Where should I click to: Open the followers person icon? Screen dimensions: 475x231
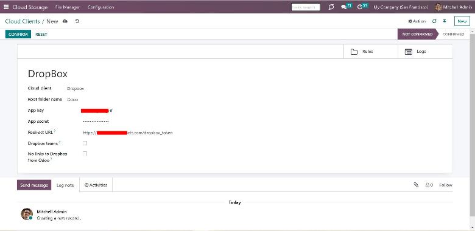429,185
